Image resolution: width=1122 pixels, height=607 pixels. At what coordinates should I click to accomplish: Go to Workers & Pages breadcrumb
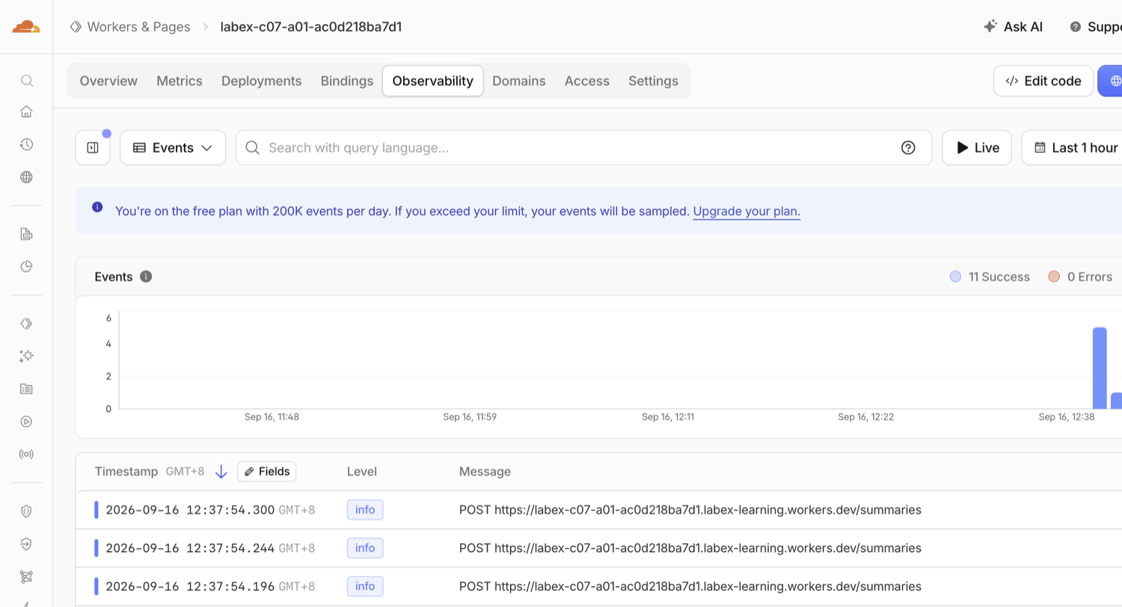[x=129, y=27]
